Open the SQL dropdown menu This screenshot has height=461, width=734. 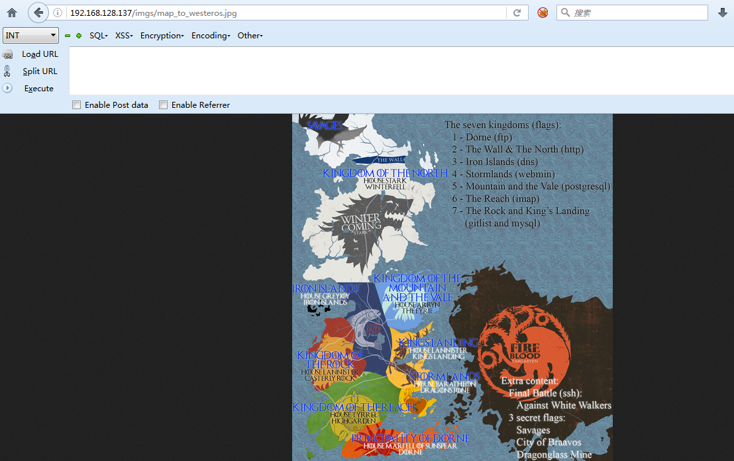click(x=98, y=36)
